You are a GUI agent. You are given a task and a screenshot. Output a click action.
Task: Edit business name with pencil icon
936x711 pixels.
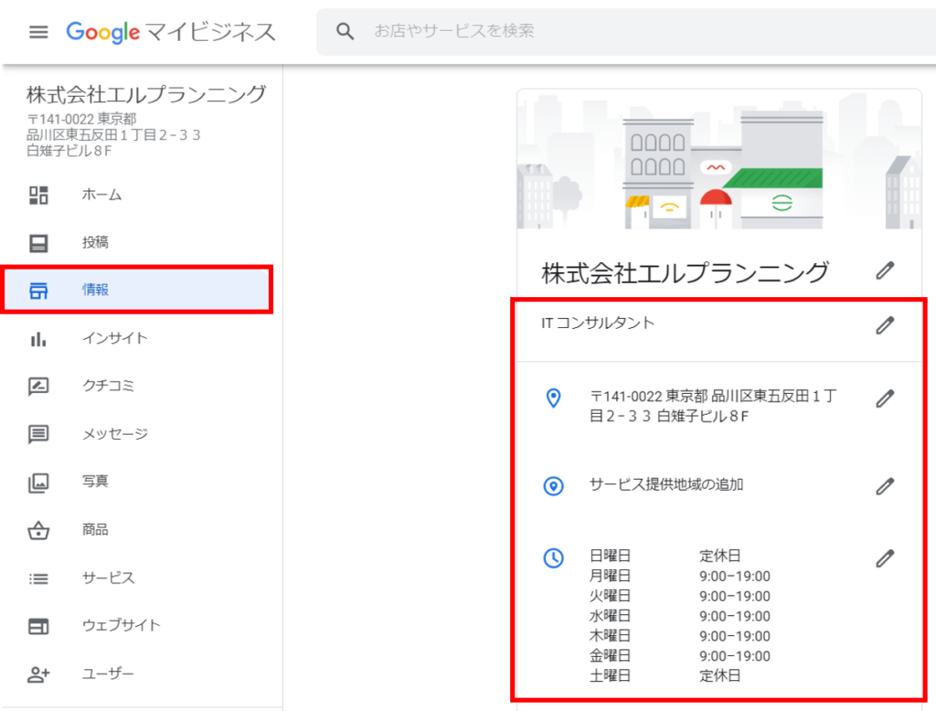(x=885, y=271)
